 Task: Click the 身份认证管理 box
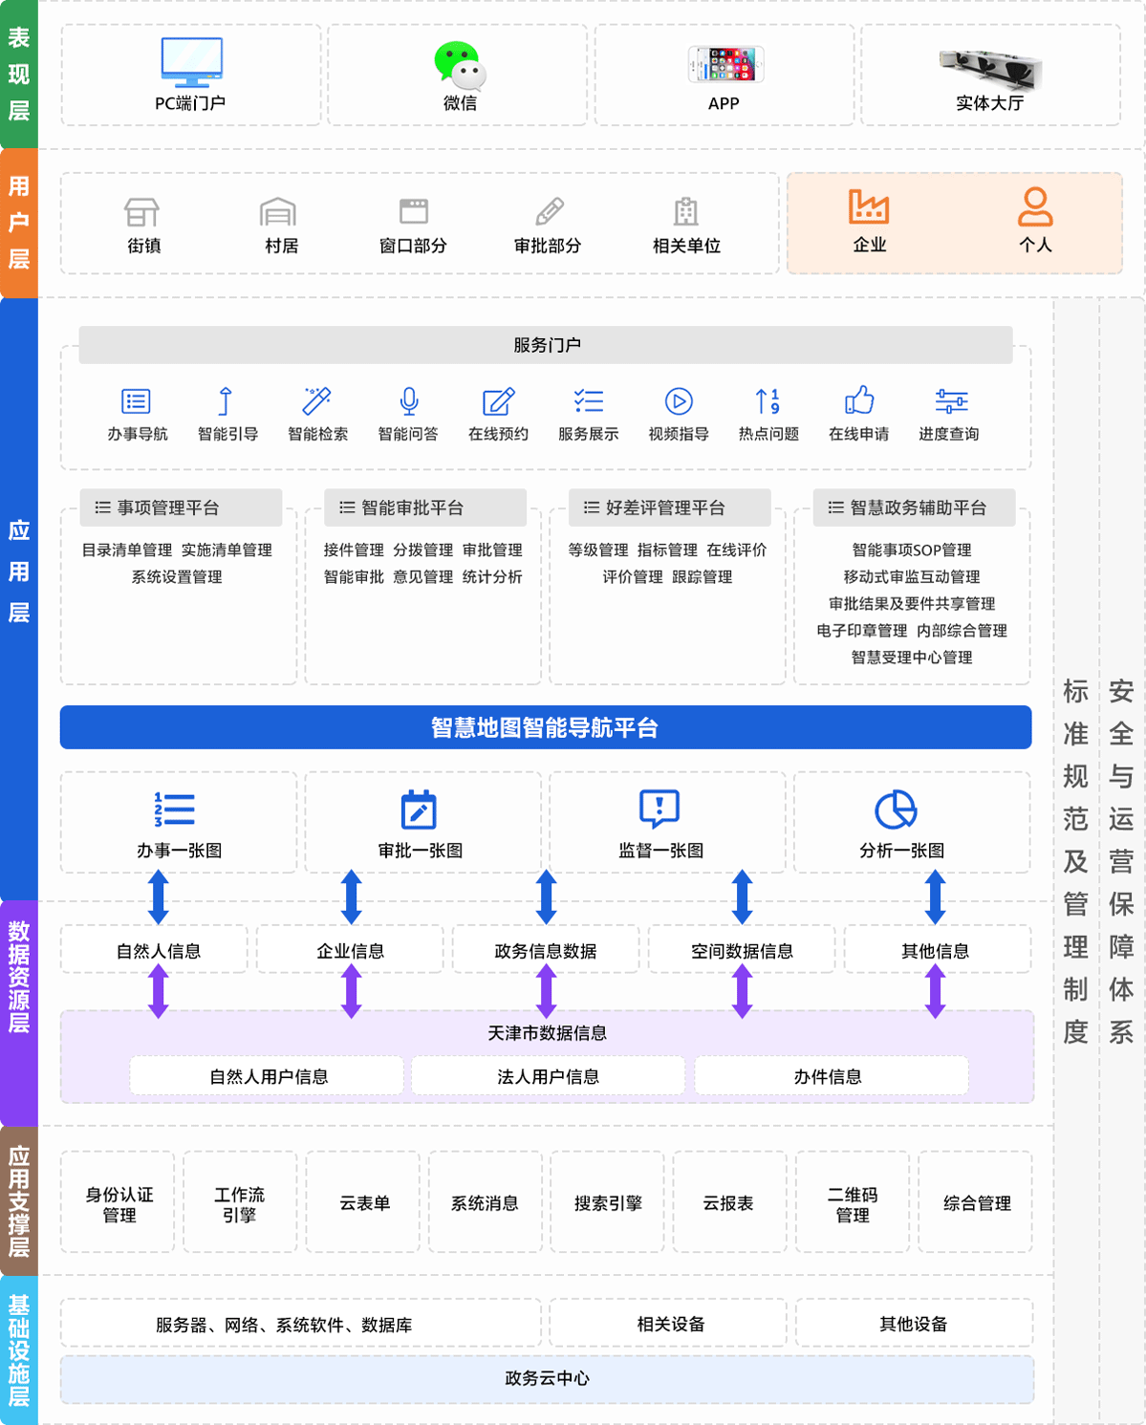(119, 1202)
